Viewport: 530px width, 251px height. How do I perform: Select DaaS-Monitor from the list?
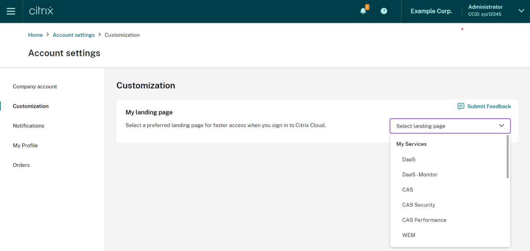pyautogui.click(x=420, y=175)
